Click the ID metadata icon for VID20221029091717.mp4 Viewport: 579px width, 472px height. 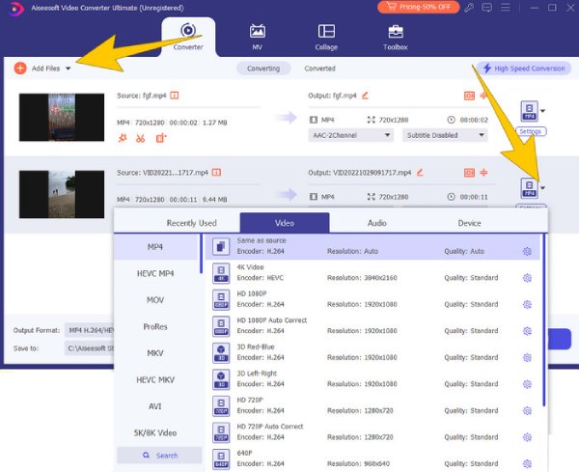[469, 173]
